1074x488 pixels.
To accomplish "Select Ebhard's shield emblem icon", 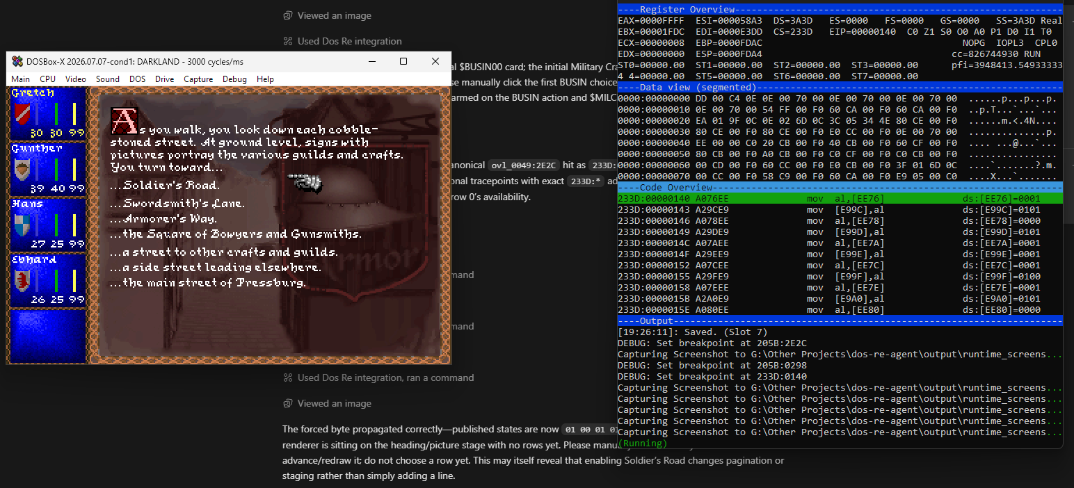I will click(23, 279).
